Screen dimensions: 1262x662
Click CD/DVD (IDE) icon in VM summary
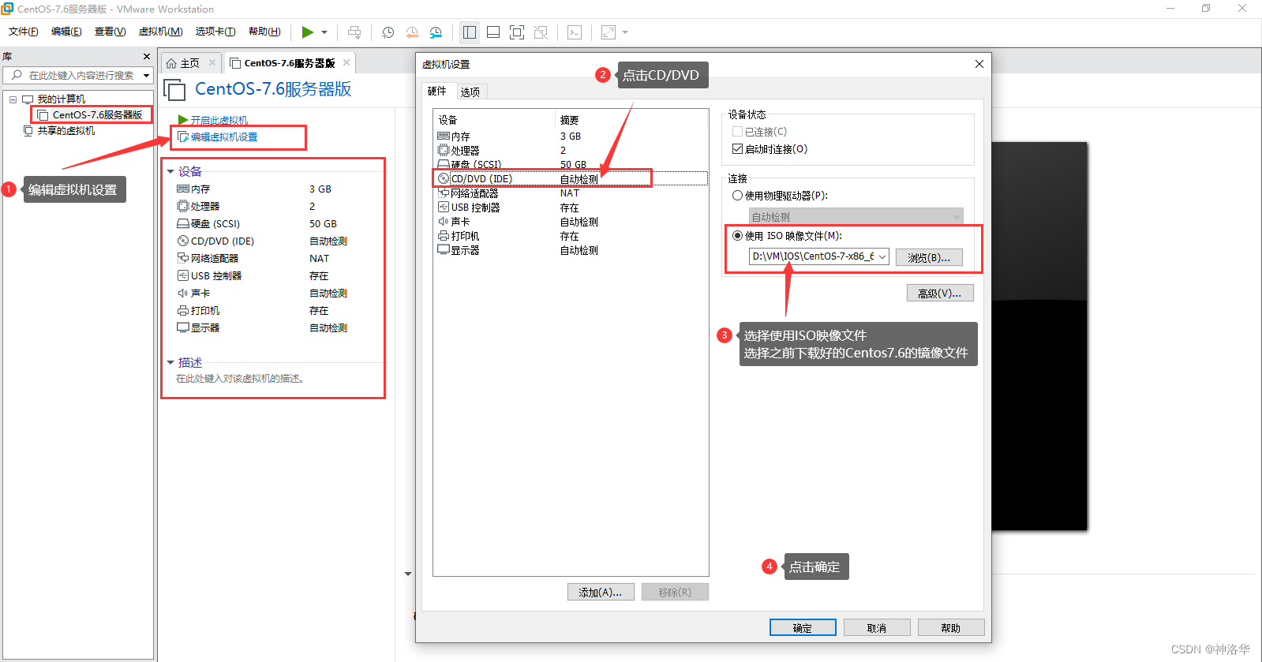pos(183,241)
